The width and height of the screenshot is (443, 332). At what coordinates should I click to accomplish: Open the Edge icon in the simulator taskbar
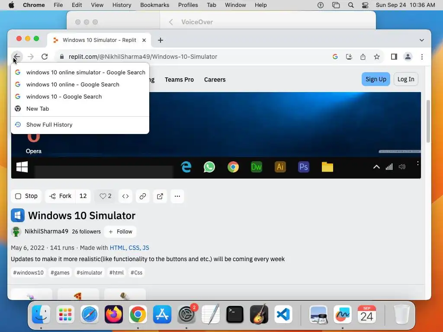[x=186, y=167]
